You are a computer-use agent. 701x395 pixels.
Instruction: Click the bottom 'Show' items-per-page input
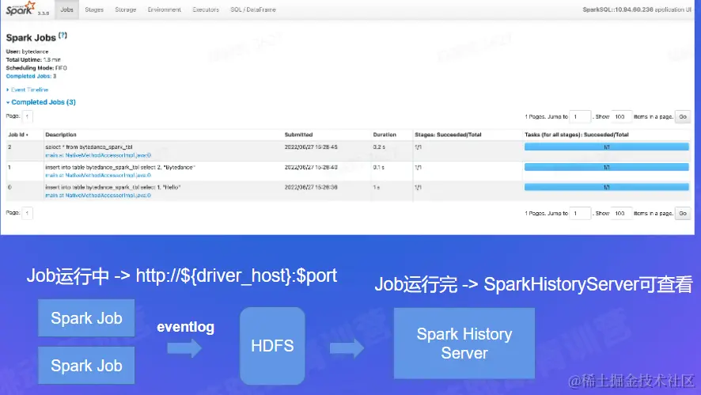621,214
